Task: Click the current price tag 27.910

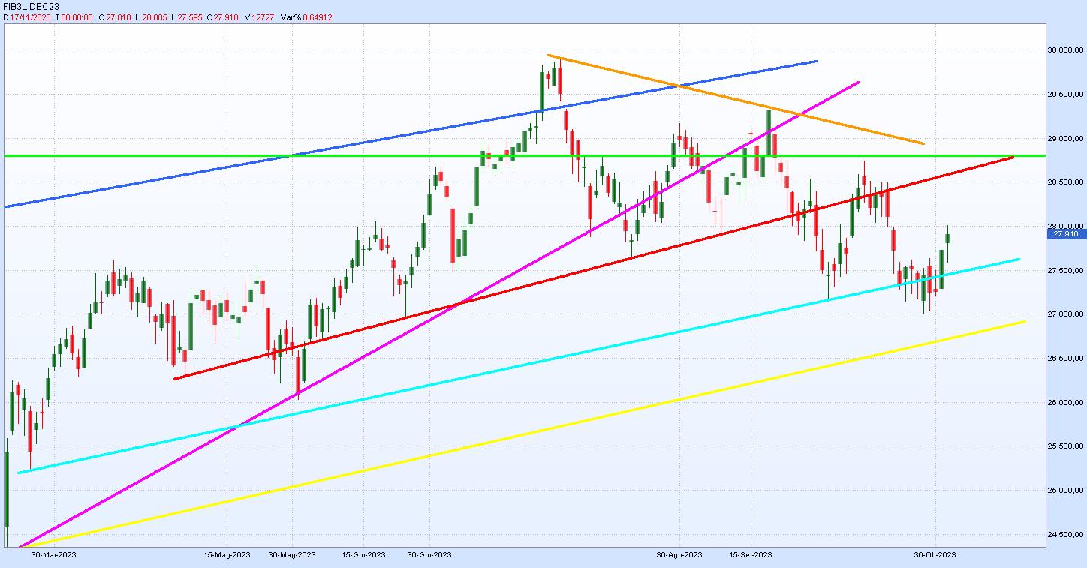Action: [x=1066, y=234]
